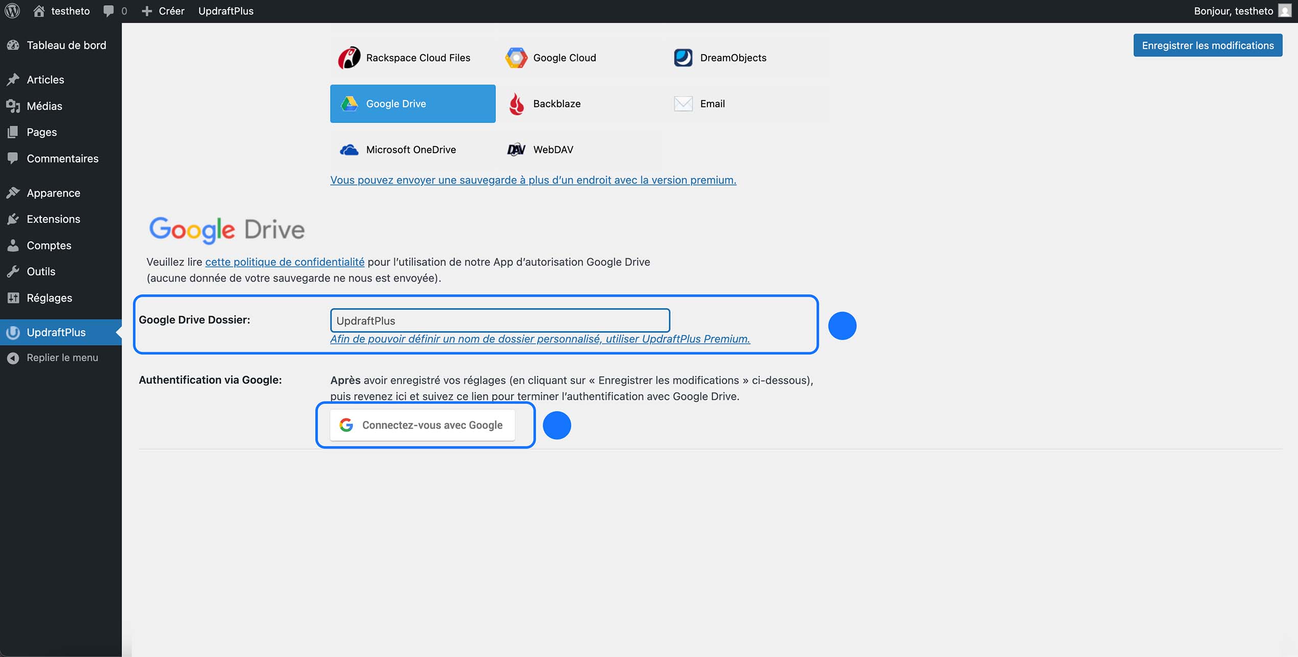Viewport: 1298px width, 657px height.
Task: Click the DreamObjects storage icon
Action: pos(683,57)
